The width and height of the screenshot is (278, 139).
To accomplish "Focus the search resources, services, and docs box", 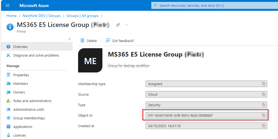I will pos(215,5).
